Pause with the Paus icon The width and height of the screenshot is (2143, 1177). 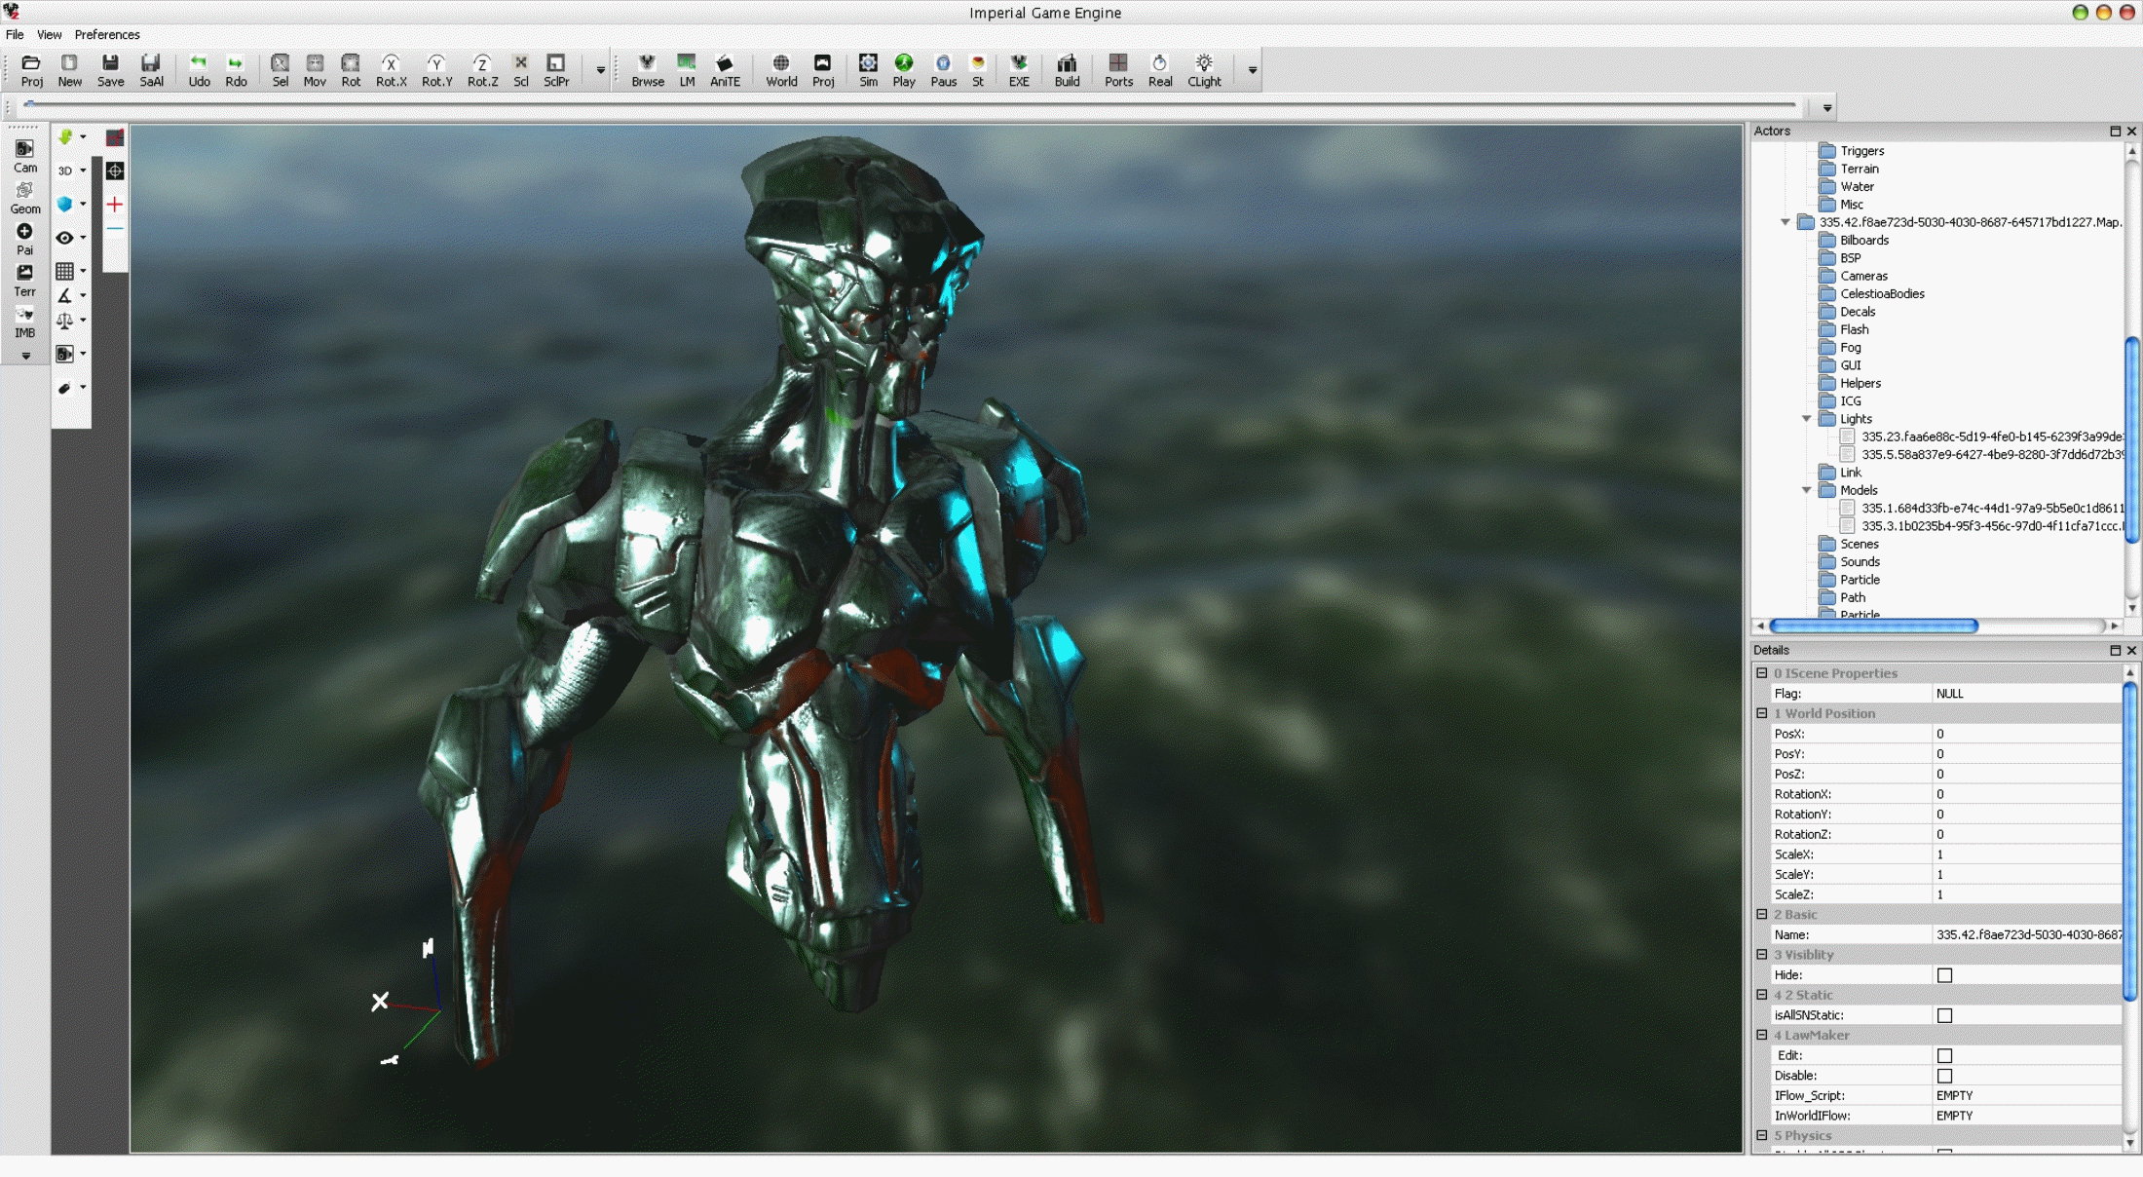[943, 70]
